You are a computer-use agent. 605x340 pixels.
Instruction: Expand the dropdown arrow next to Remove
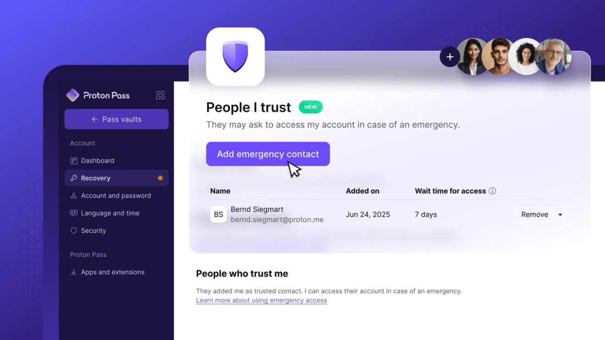[x=560, y=215]
